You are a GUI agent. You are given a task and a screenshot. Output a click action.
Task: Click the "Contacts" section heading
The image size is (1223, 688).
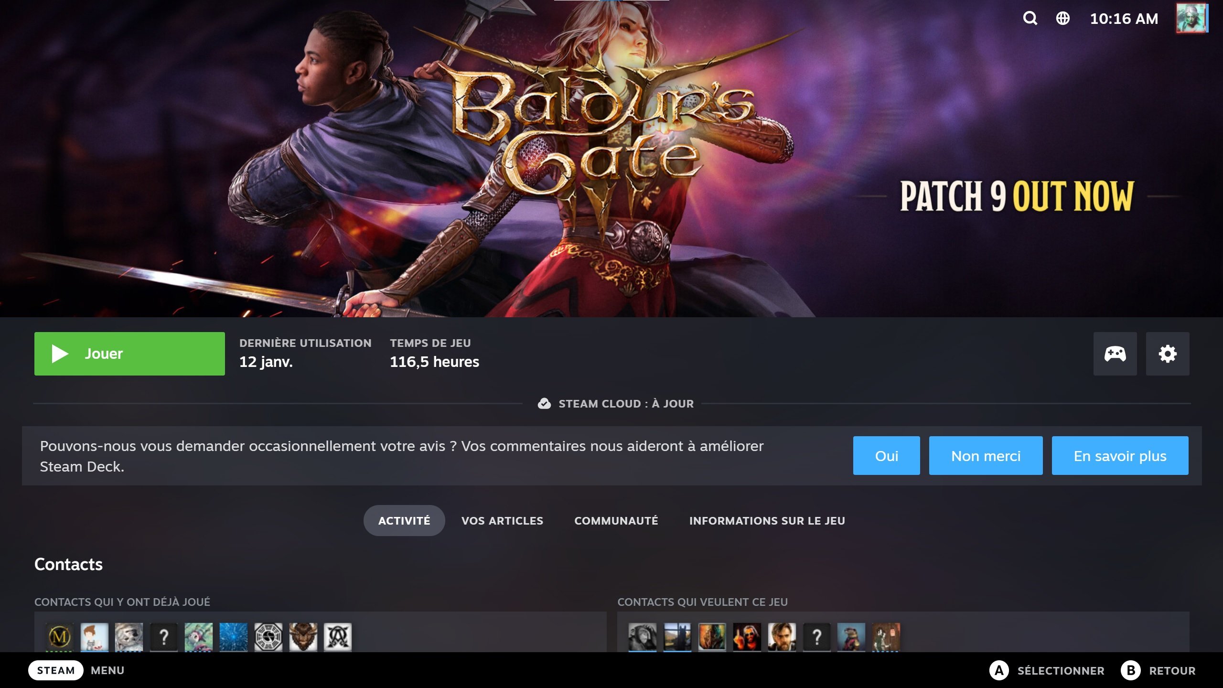click(x=68, y=564)
